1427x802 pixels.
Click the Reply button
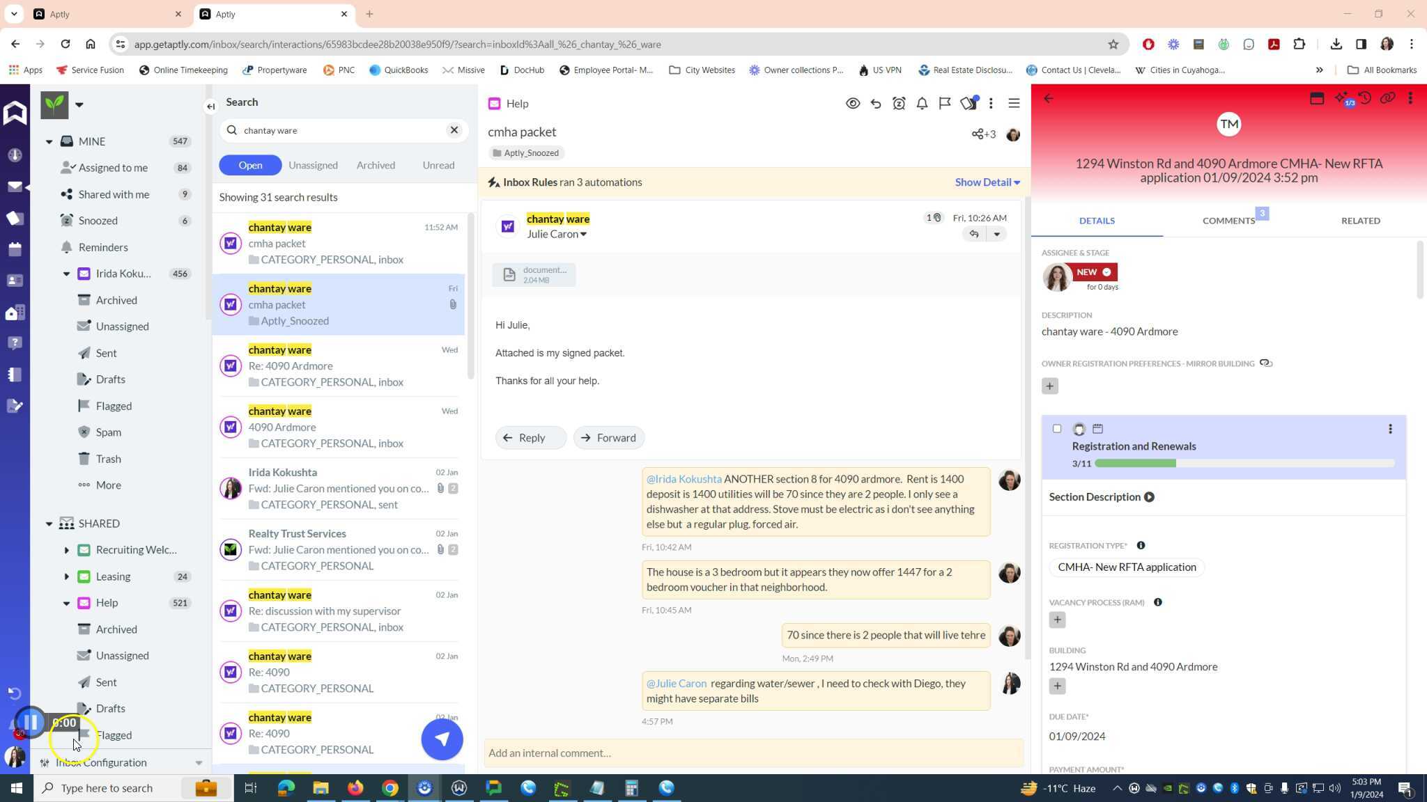[530, 438]
